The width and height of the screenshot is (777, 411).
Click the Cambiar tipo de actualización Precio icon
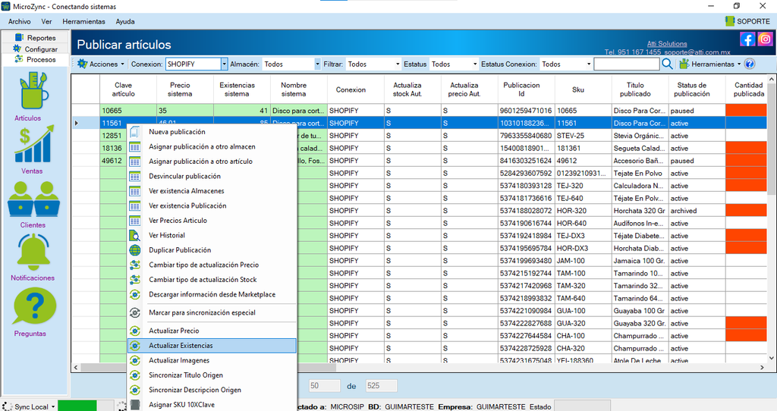[135, 265]
